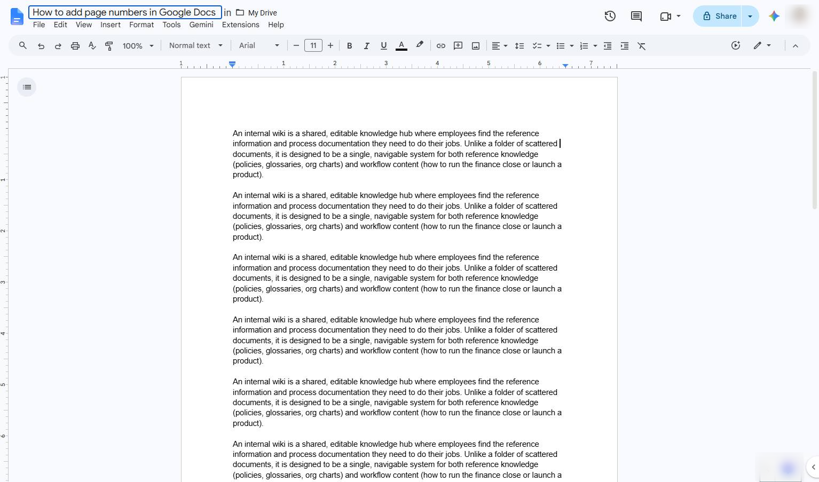Toggle the numbered list
The height and width of the screenshot is (482, 819).
click(x=584, y=46)
